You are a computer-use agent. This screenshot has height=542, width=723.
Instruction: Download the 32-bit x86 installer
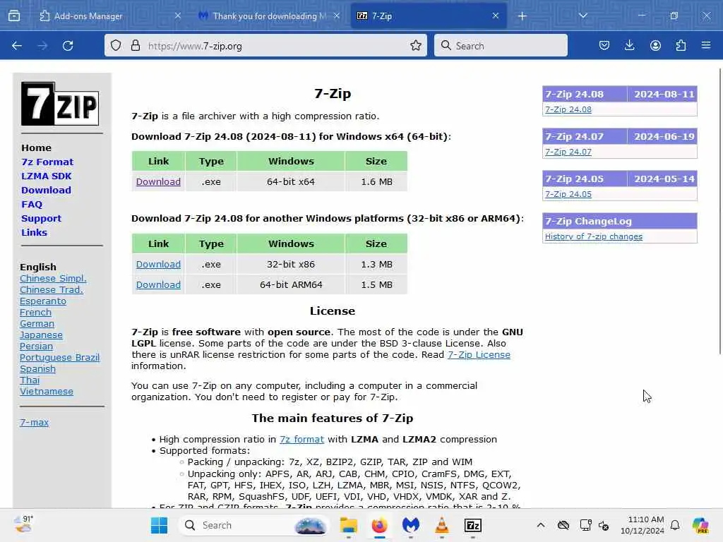point(158,264)
